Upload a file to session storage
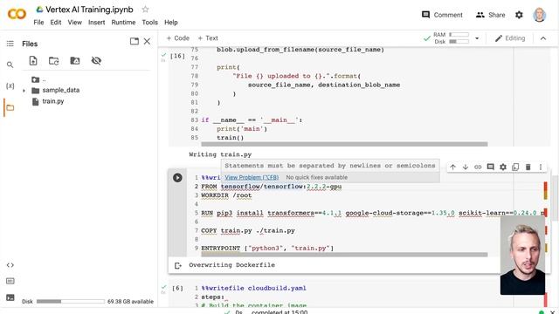The image size is (559, 314). 33,61
